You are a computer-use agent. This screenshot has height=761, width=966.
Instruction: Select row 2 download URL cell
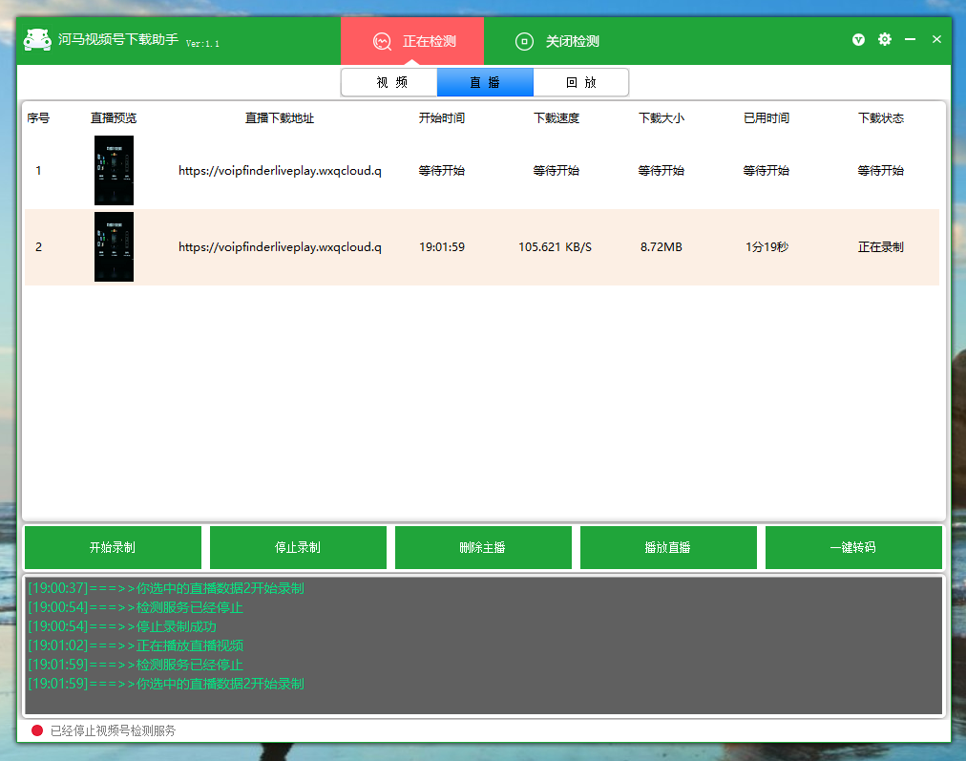(280, 247)
